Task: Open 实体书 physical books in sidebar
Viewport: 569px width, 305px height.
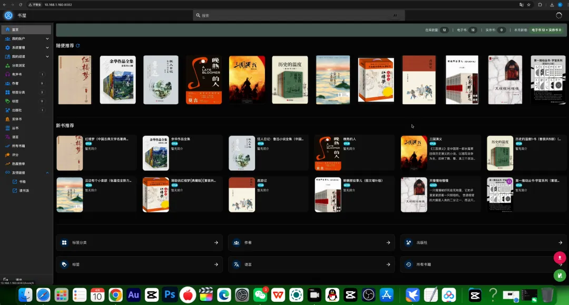Action: click(26, 119)
